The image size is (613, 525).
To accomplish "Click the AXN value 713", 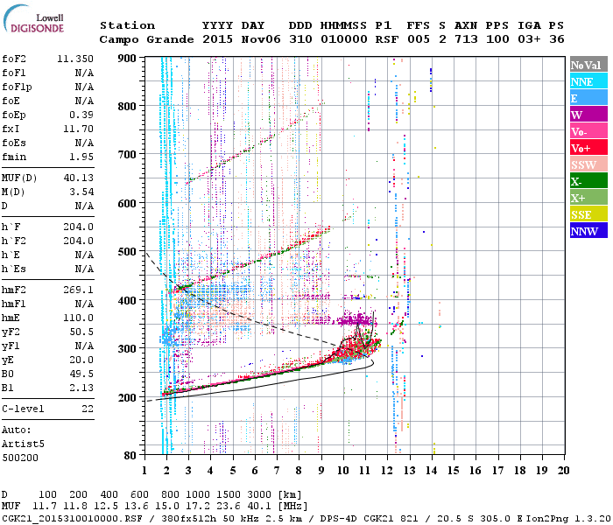I will point(466,39).
